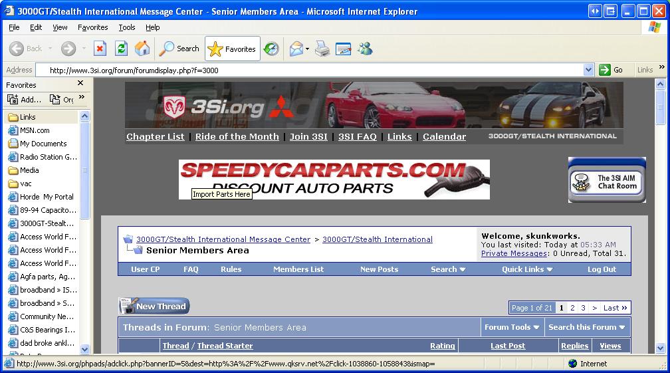Open the Search toolbar button
Screen dimensions: 670x373
[x=179, y=49]
